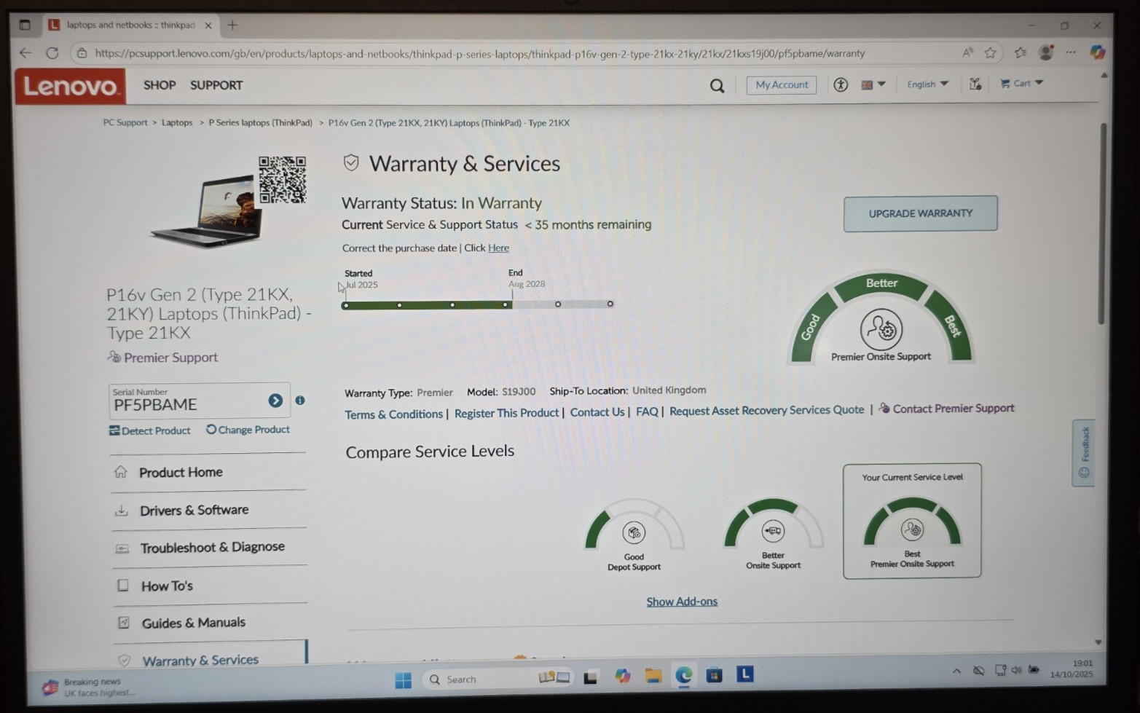Open the SHOP menu

tap(160, 85)
